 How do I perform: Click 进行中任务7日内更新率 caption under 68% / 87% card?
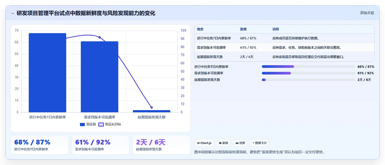tap(31, 149)
